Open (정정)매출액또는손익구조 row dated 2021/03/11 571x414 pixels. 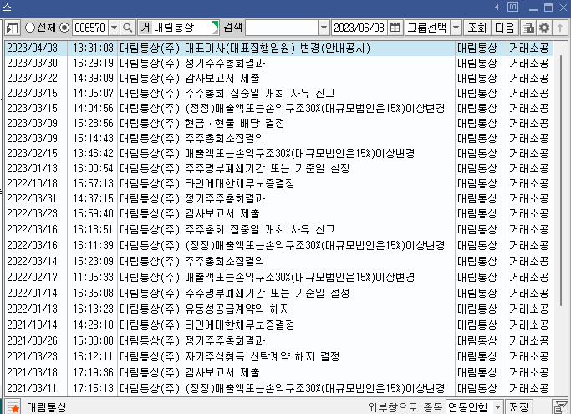283,388
